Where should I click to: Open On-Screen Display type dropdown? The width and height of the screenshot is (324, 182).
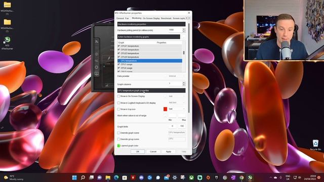pyautogui.click(x=177, y=96)
